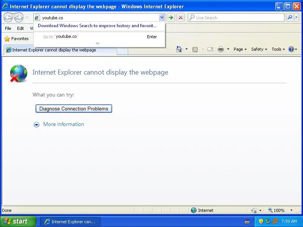The height and width of the screenshot is (227, 303).
Task: Open the Home button dropdown arrow
Action: (186, 49)
